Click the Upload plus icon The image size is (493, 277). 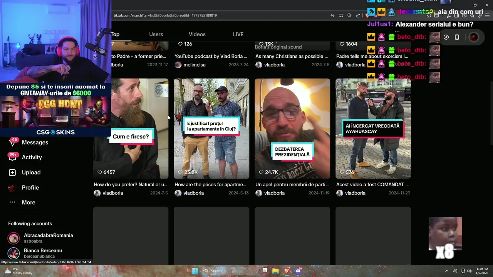[12, 173]
